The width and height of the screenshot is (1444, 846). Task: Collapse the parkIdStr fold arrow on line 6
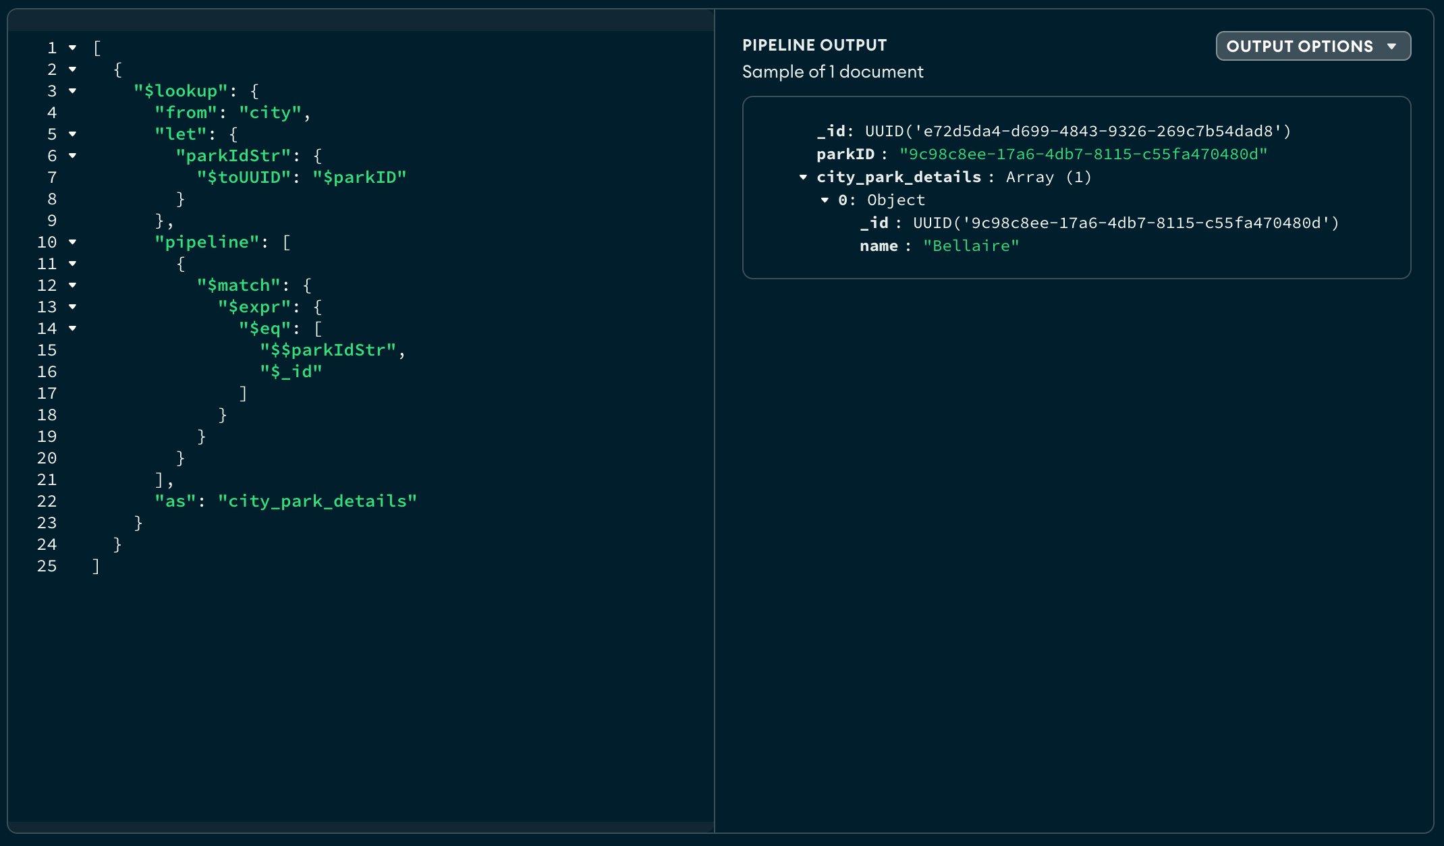72,156
